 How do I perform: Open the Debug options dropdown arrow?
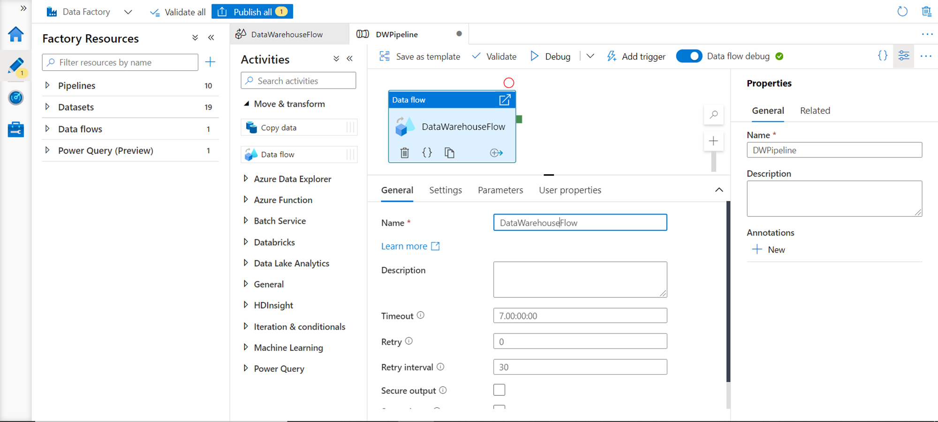coord(590,56)
